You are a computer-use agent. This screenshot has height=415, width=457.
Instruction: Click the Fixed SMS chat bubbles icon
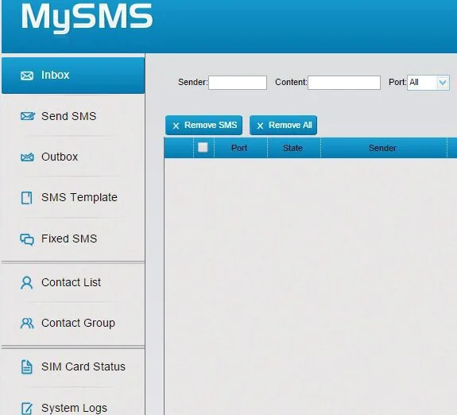tap(27, 239)
